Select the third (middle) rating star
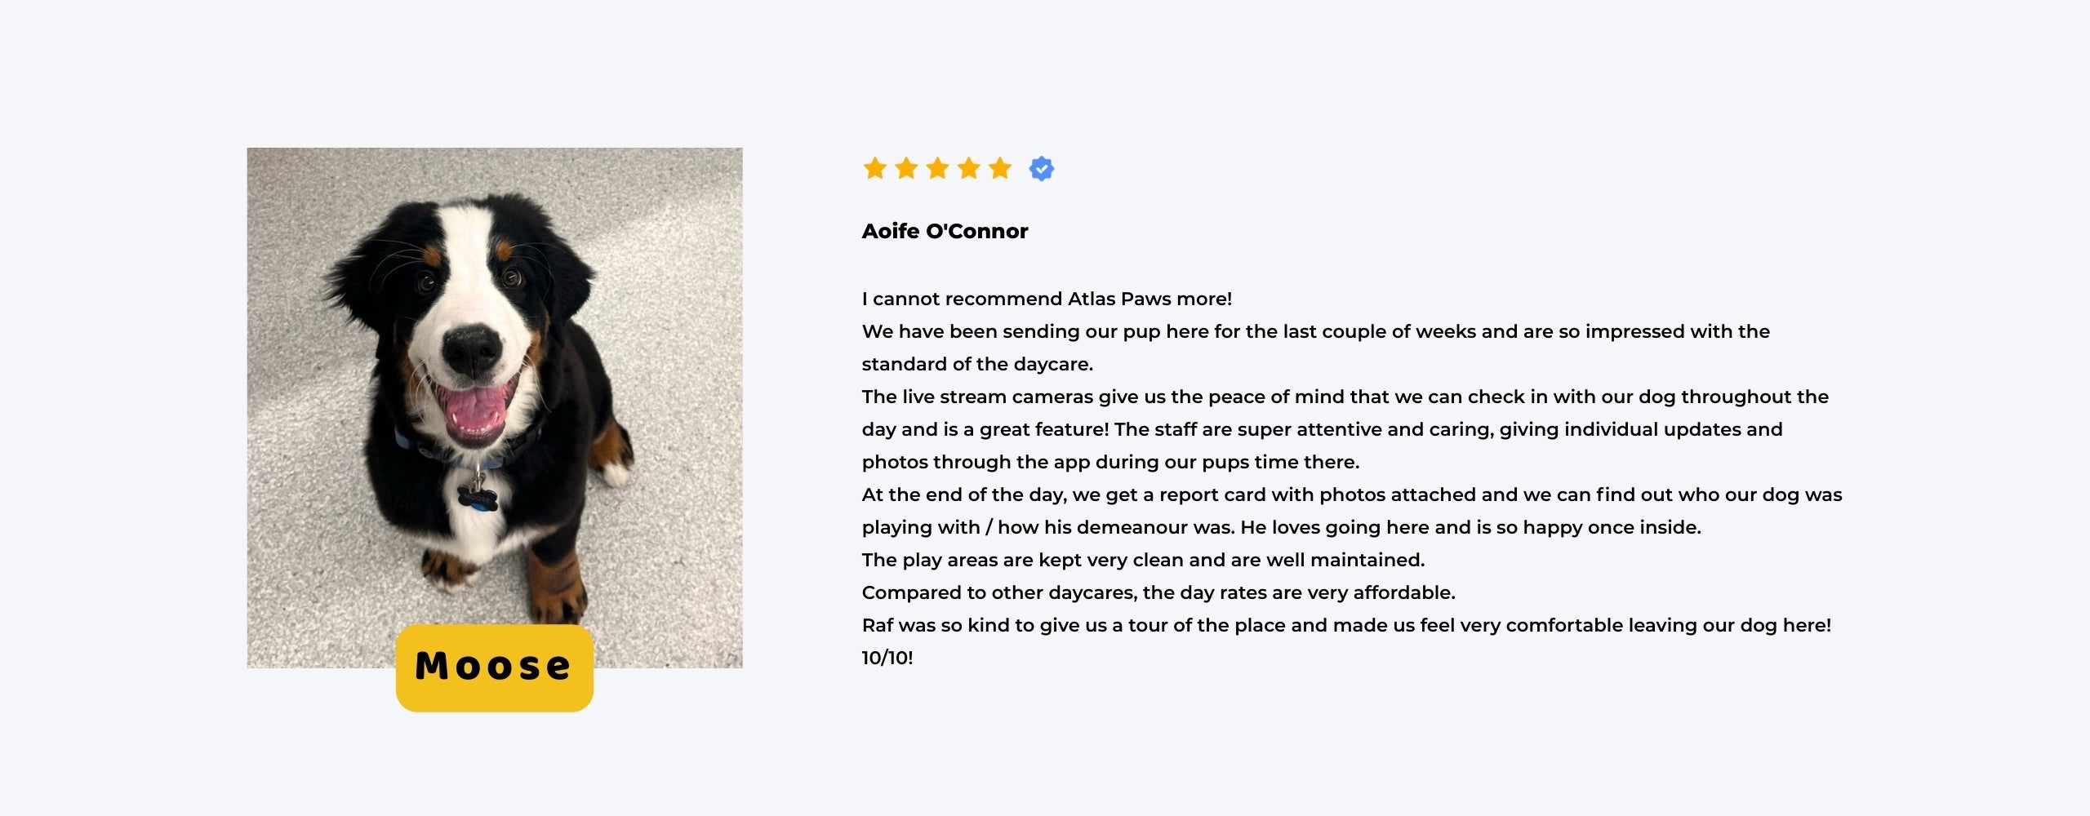This screenshot has height=816, width=2090. coord(937,168)
